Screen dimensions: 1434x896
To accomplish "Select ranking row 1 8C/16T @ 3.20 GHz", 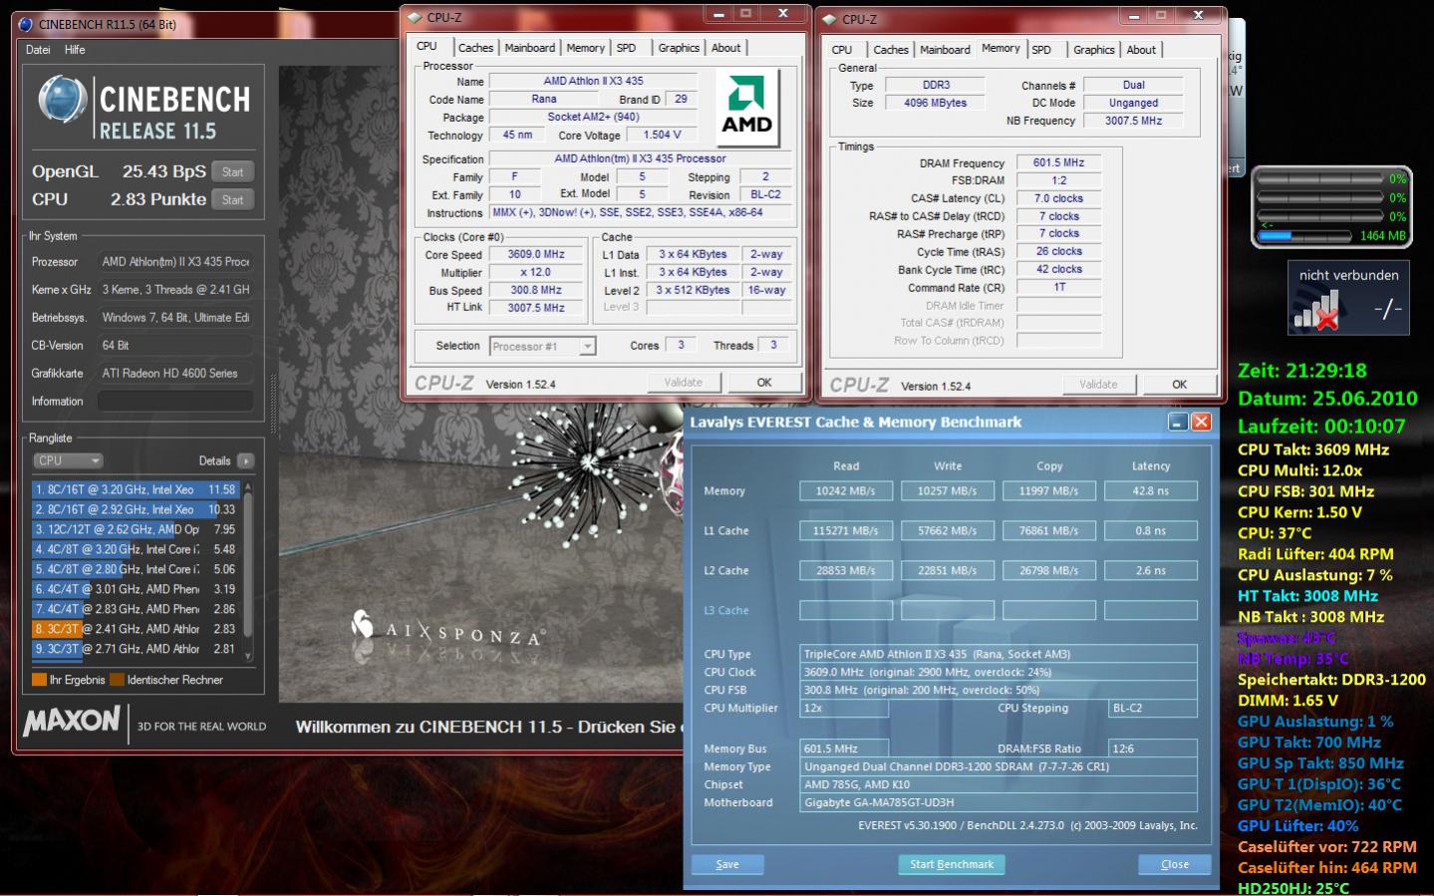I will tap(136, 489).
